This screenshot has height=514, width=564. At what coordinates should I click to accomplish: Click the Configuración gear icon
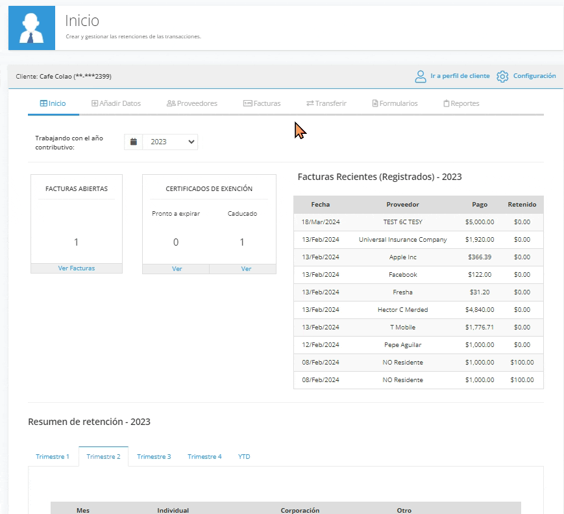502,77
